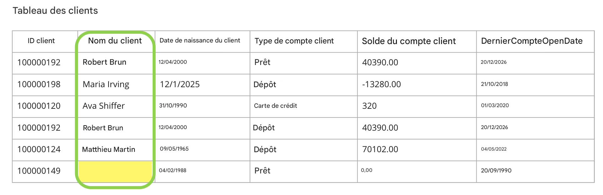Click the Maria Irving name cell

pos(106,84)
